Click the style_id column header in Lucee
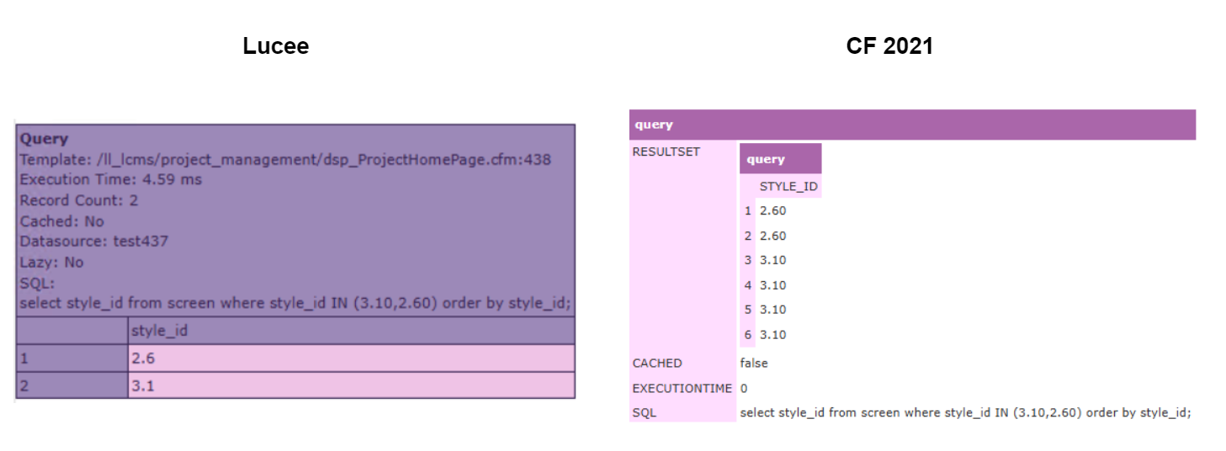The width and height of the screenshot is (1226, 451). [351, 331]
